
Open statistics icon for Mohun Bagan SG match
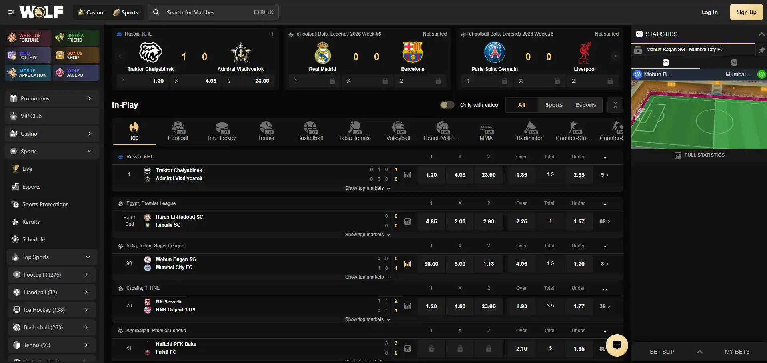[x=407, y=264]
